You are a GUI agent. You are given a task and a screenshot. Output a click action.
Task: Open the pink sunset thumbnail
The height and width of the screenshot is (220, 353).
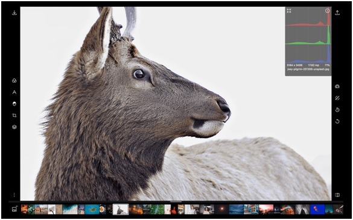click(x=266, y=209)
